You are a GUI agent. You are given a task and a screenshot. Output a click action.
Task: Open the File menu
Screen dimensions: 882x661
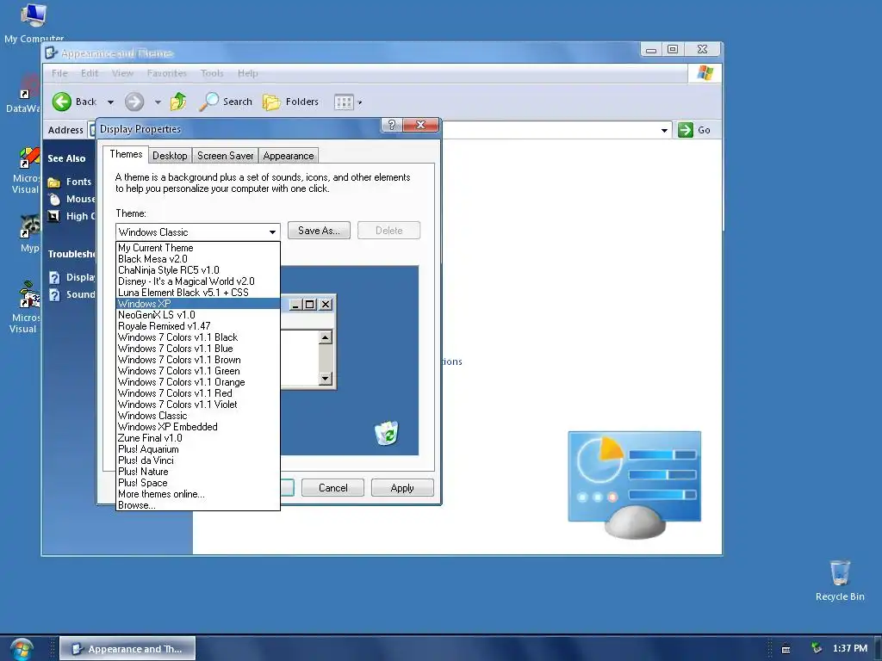coord(59,73)
